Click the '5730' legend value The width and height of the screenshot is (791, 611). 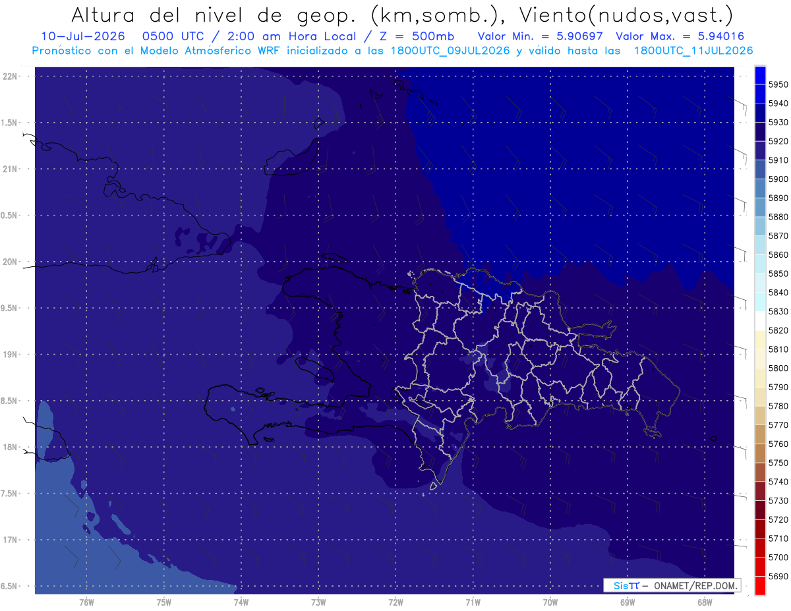click(778, 500)
